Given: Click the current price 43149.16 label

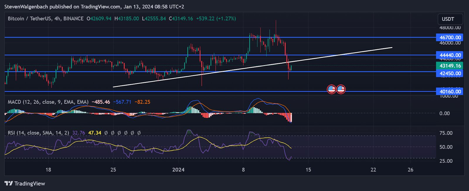Looking at the screenshot, I should pyautogui.click(x=450, y=66).
